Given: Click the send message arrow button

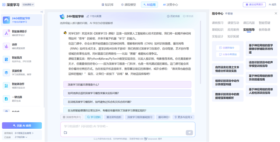Looking at the screenshot, I should 189,133.
